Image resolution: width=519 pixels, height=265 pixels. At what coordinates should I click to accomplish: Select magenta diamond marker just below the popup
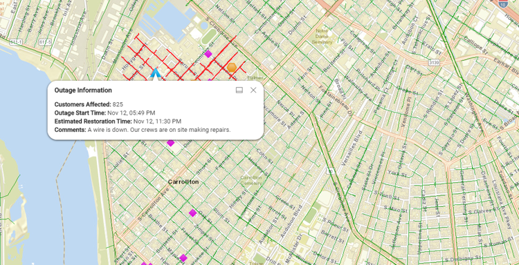tap(170, 143)
